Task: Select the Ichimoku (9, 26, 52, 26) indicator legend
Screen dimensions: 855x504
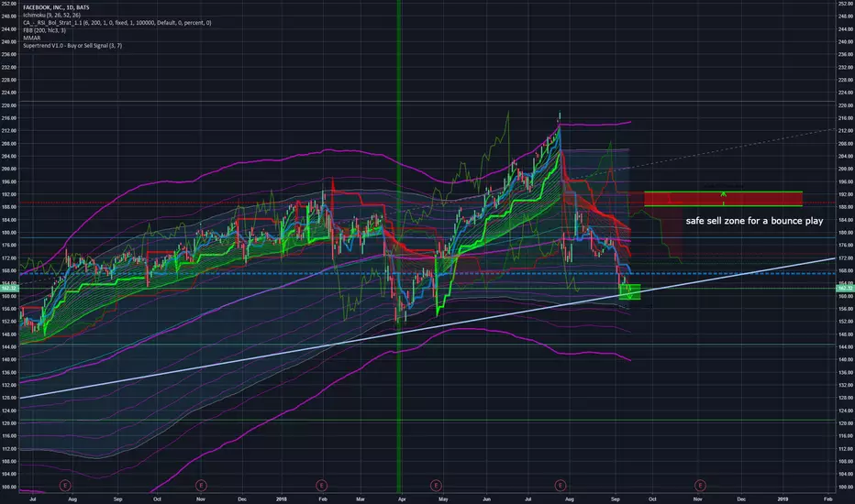Action: 51,16
